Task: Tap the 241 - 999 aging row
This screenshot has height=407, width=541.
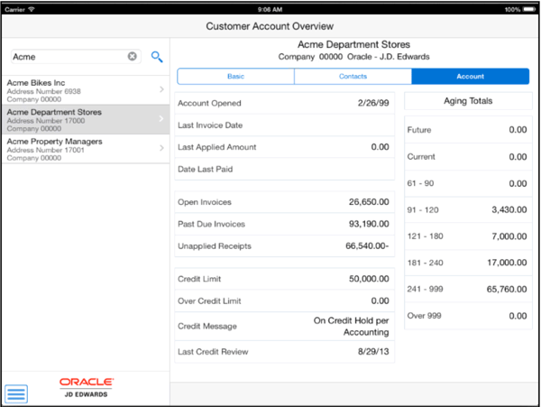Action: point(468,290)
